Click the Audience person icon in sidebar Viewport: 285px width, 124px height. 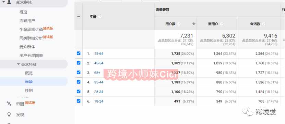[x=9, y=2]
